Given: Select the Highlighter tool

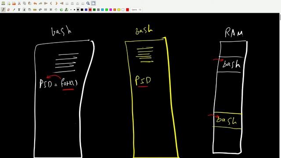Looking at the screenshot, I should tap(14, 10).
